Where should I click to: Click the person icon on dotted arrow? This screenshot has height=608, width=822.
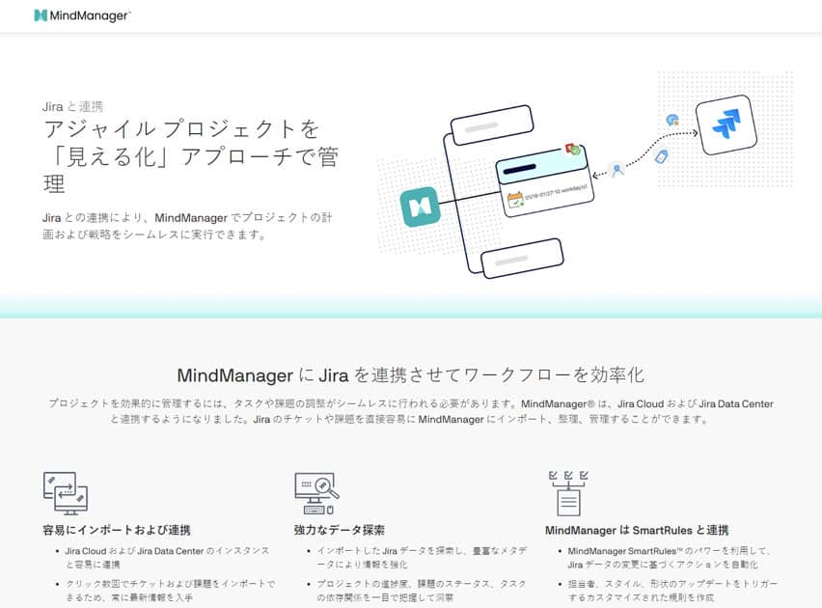(617, 170)
